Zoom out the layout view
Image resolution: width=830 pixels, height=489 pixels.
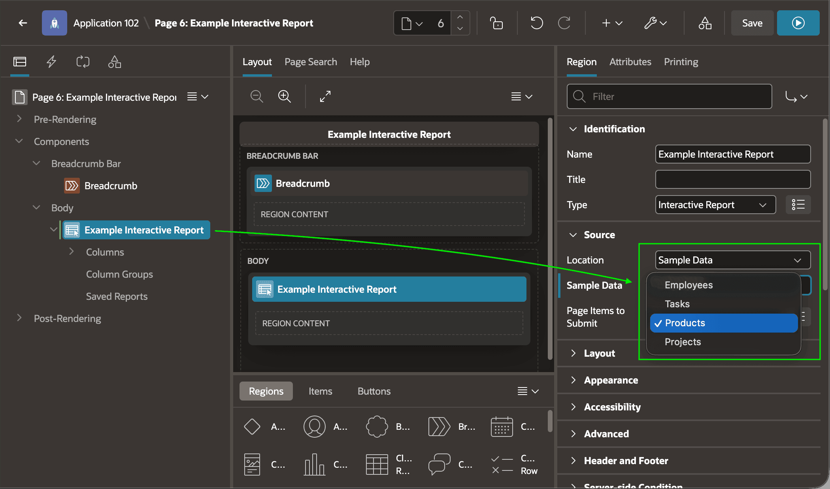[x=257, y=96]
